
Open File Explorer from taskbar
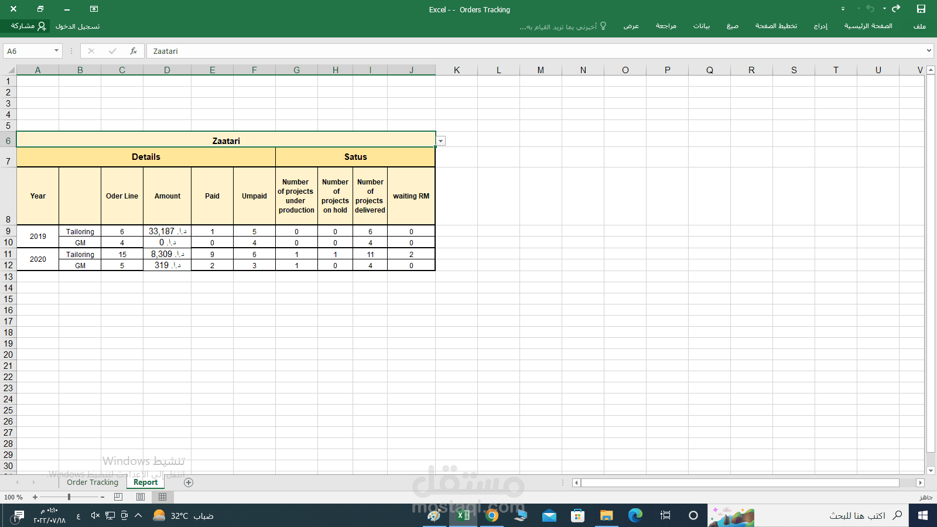[606, 515]
